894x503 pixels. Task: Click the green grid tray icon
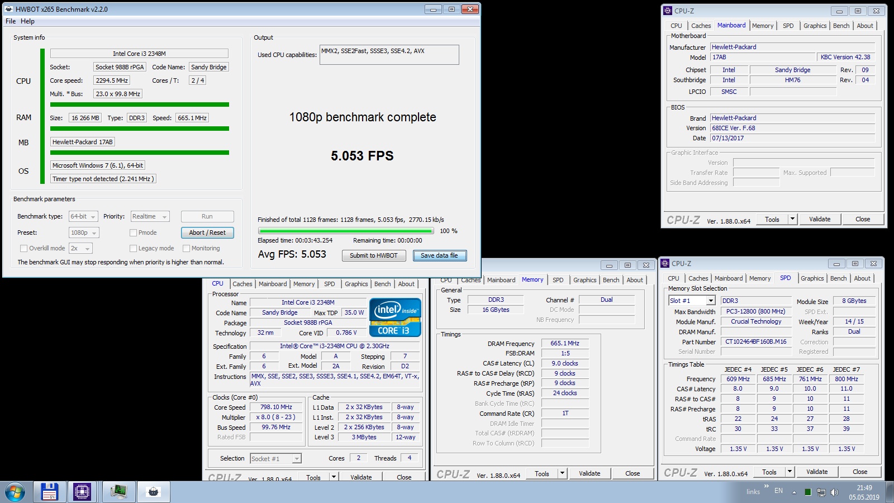coord(807,492)
